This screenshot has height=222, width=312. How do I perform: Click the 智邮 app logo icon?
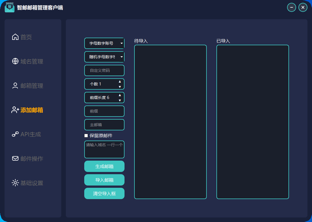coord(10,7)
